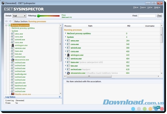
Task: Click the filezilla server.exe icon in the tree
Action: click(x=13, y=94)
